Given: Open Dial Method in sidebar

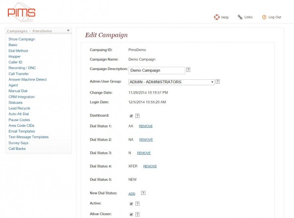Looking at the screenshot, I should click(18, 50).
